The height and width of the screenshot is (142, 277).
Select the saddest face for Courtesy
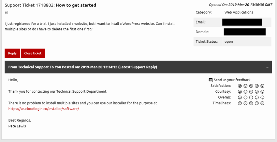pyautogui.click(x=240, y=92)
